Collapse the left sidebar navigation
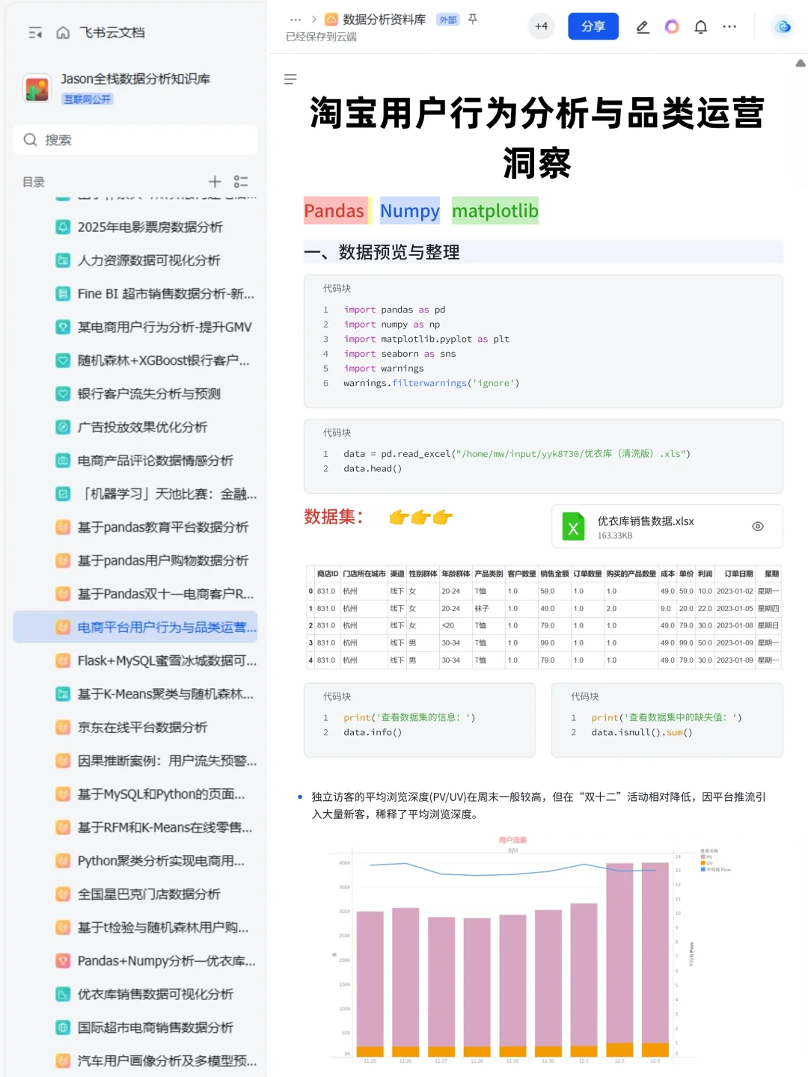This screenshot has height=1077, width=808. pyautogui.click(x=35, y=33)
